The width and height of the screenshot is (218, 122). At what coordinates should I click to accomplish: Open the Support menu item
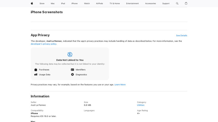coord(166,3)
